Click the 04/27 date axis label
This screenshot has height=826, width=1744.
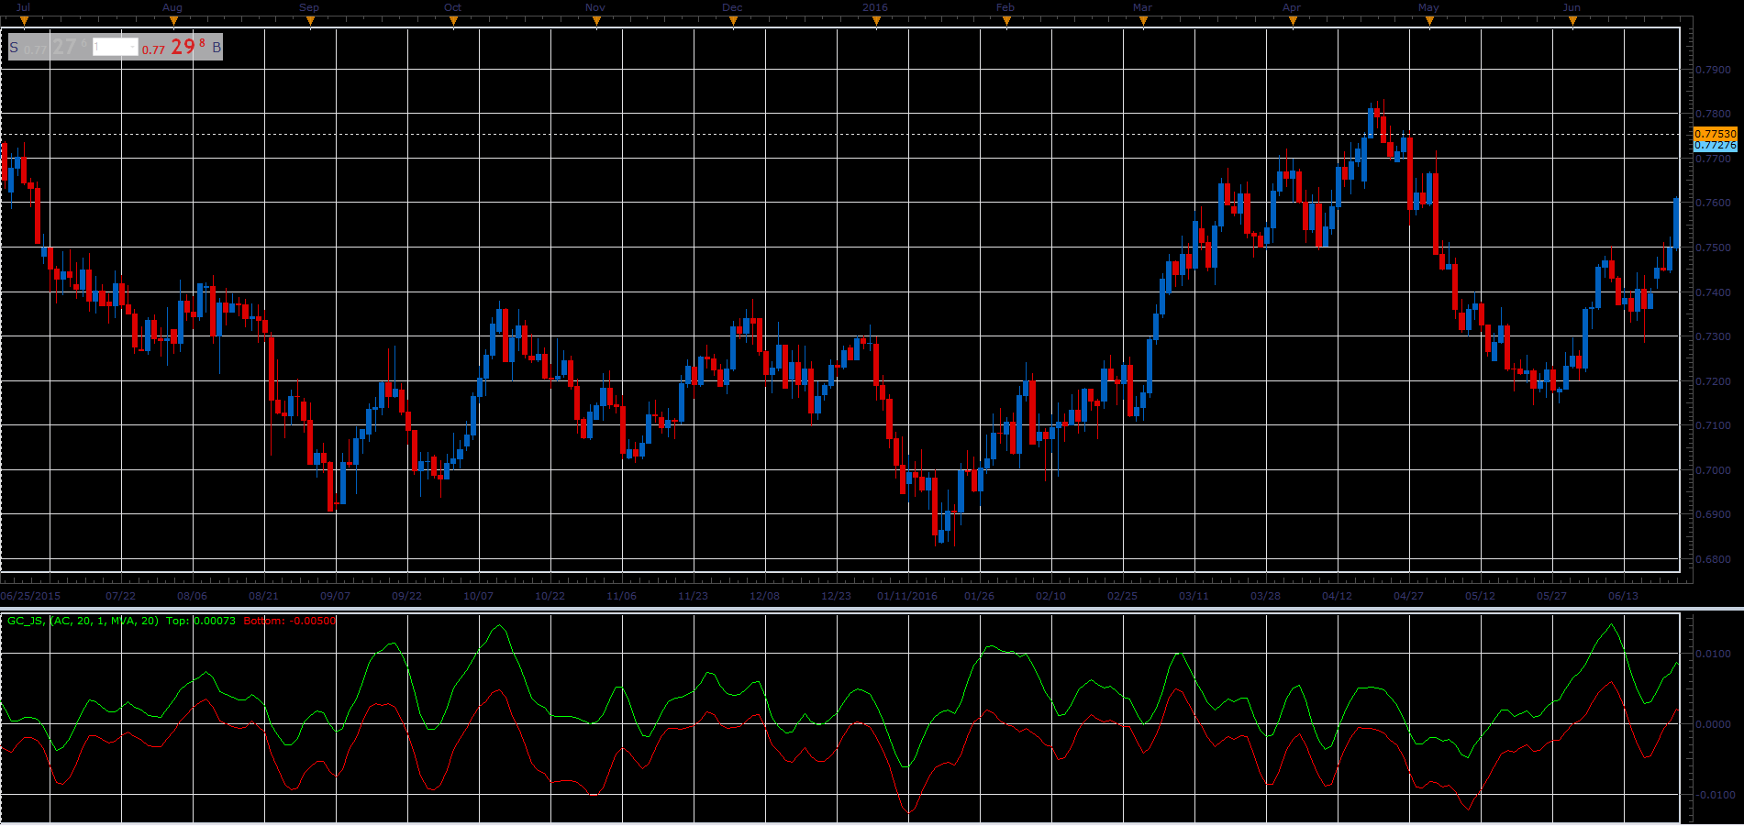coord(1409,596)
